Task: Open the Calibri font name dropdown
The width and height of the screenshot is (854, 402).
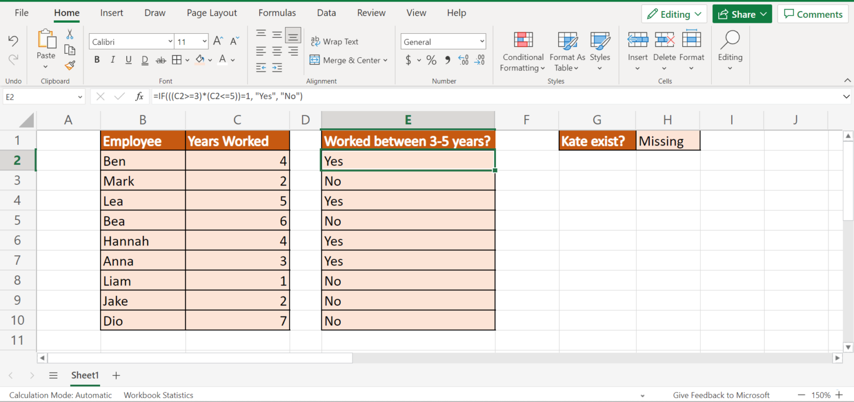Action: pos(132,42)
